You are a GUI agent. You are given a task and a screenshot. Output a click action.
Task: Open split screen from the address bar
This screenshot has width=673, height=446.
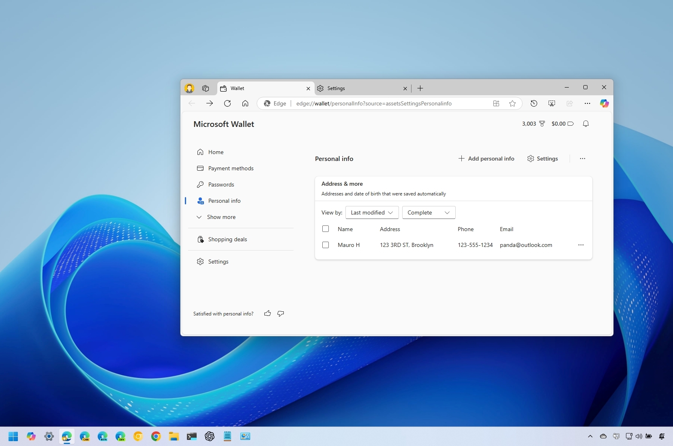click(496, 103)
